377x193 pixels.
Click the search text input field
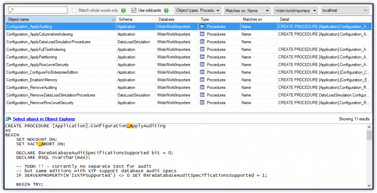(37, 10)
